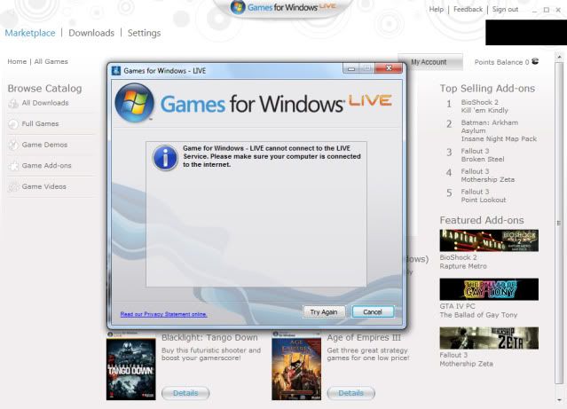Open the privacy statement link
Image resolution: width=567 pixels, height=409 pixels.
pos(164,314)
